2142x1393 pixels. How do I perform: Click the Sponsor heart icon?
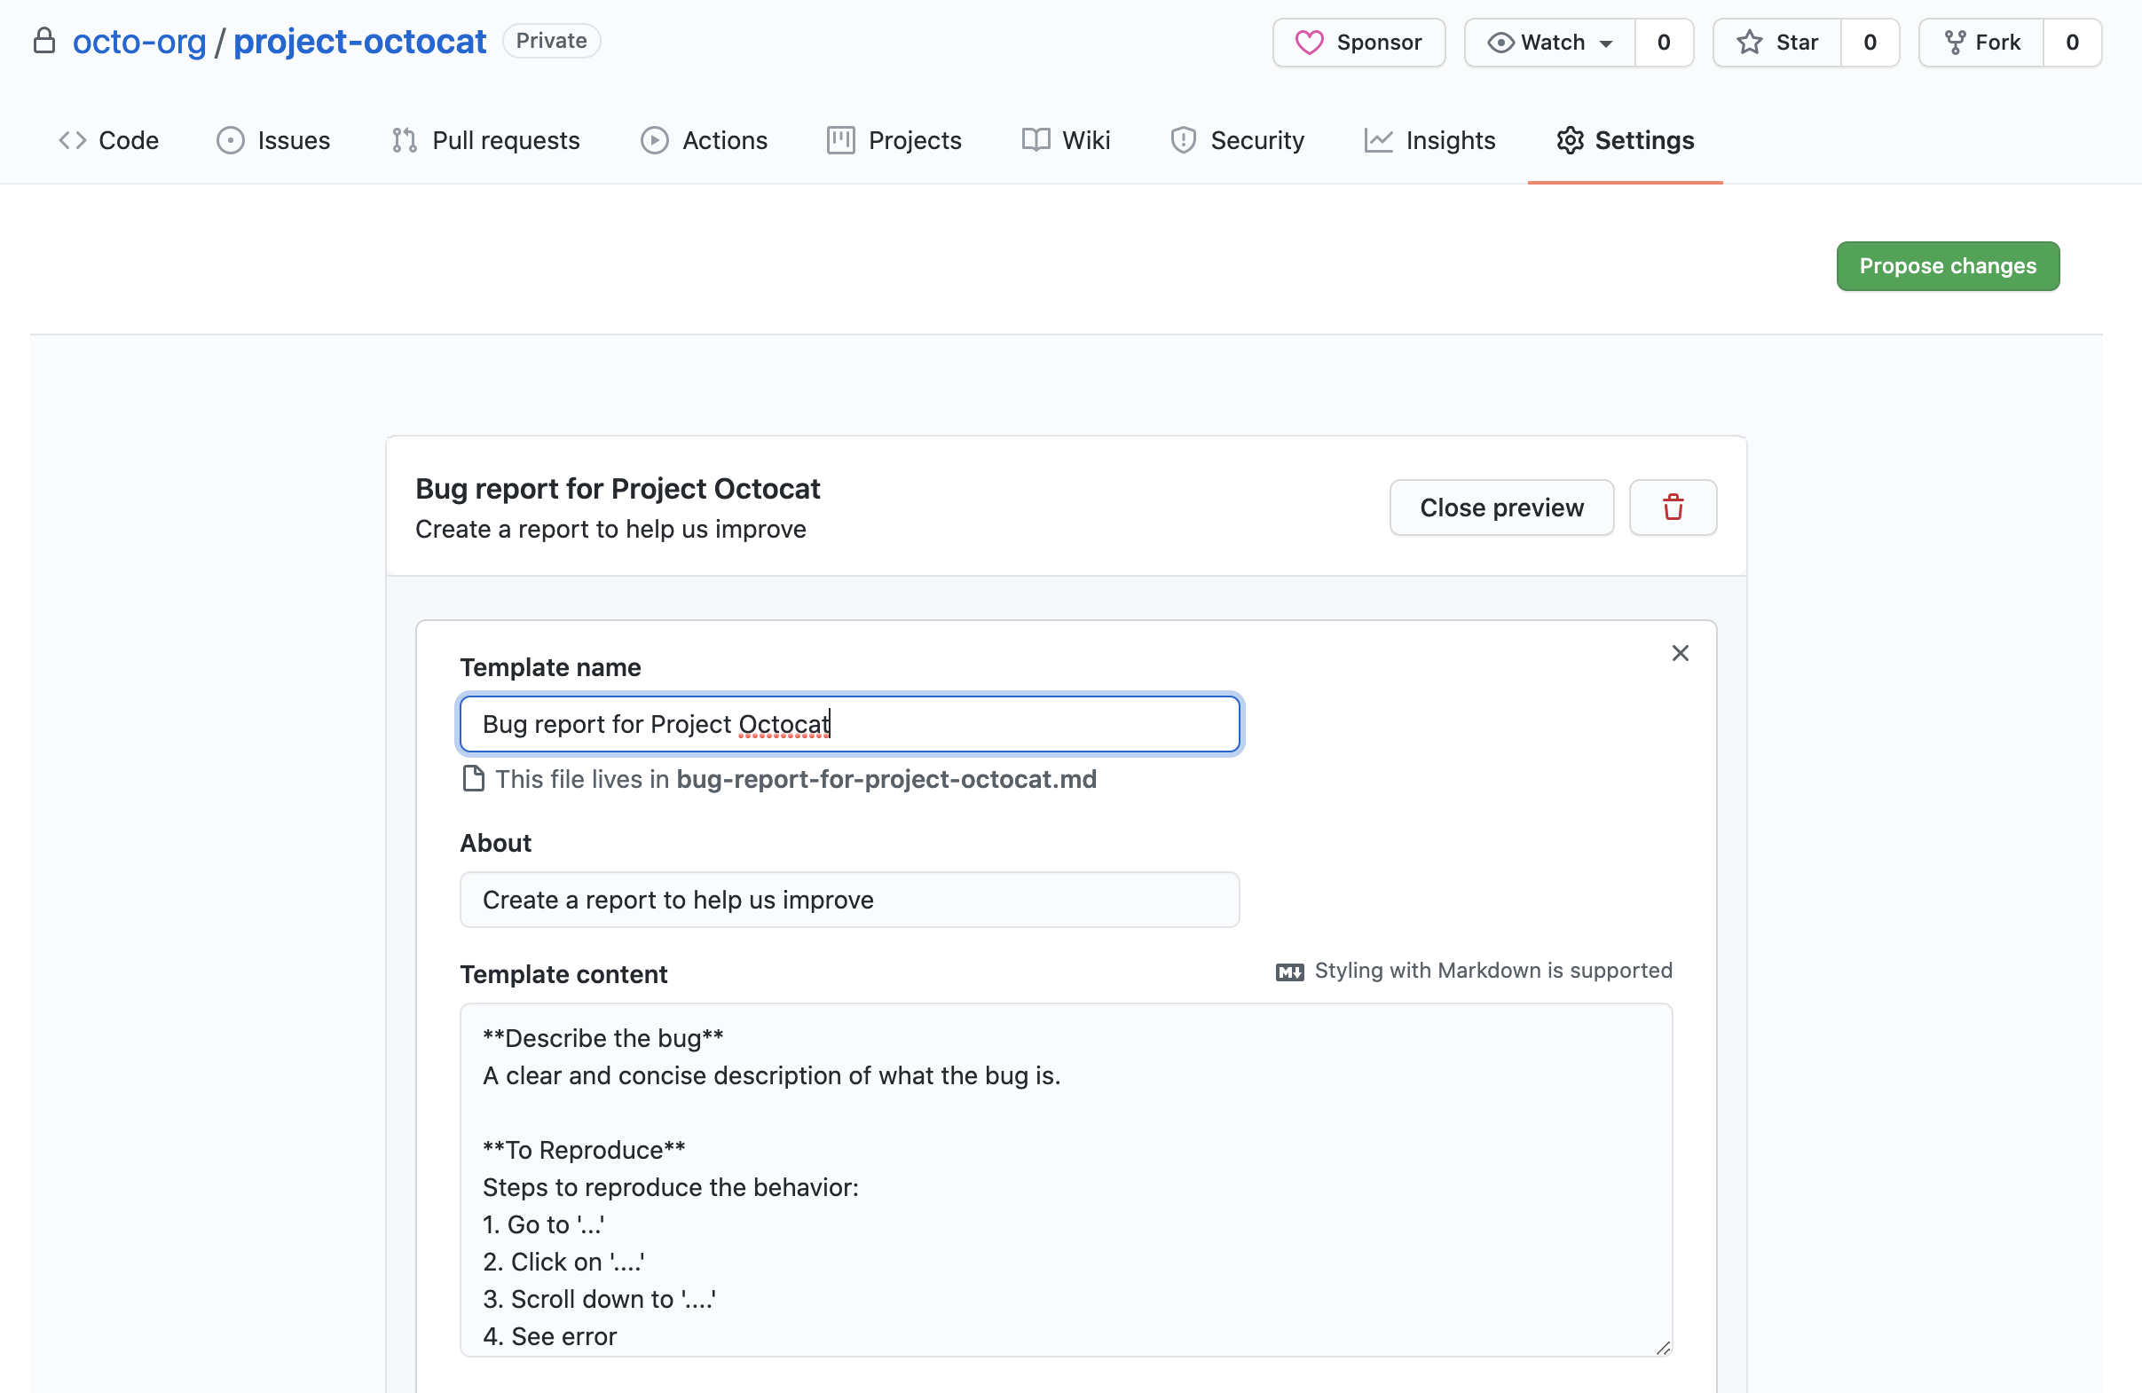click(x=1308, y=43)
